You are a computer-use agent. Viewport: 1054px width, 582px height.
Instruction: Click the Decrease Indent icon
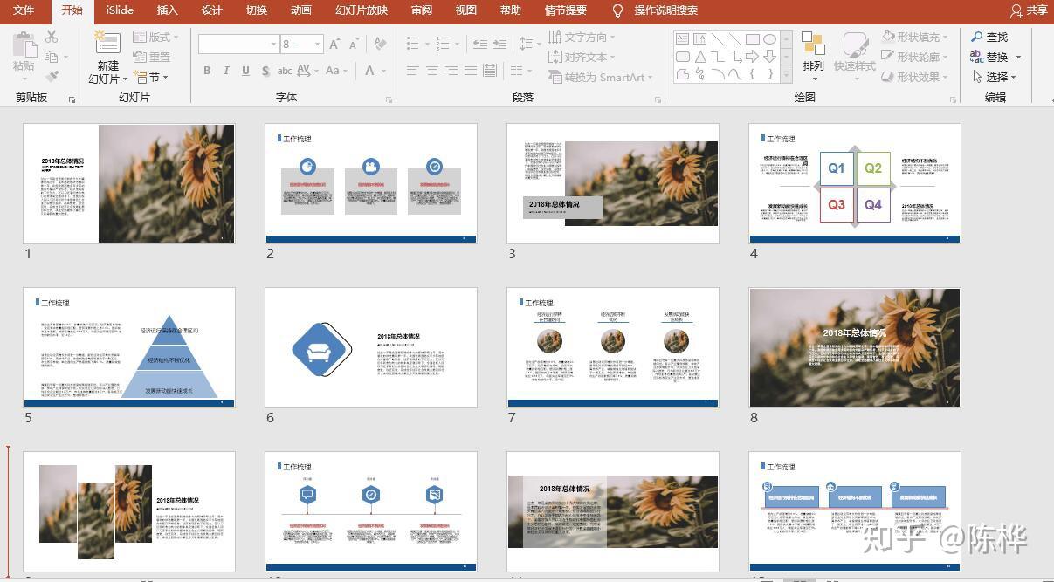pos(479,44)
